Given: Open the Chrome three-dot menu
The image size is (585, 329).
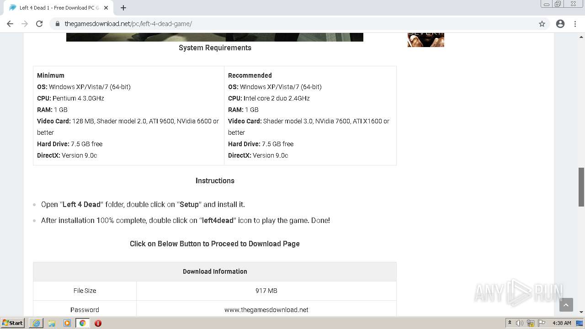Looking at the screenshot, I should [575, 24].
